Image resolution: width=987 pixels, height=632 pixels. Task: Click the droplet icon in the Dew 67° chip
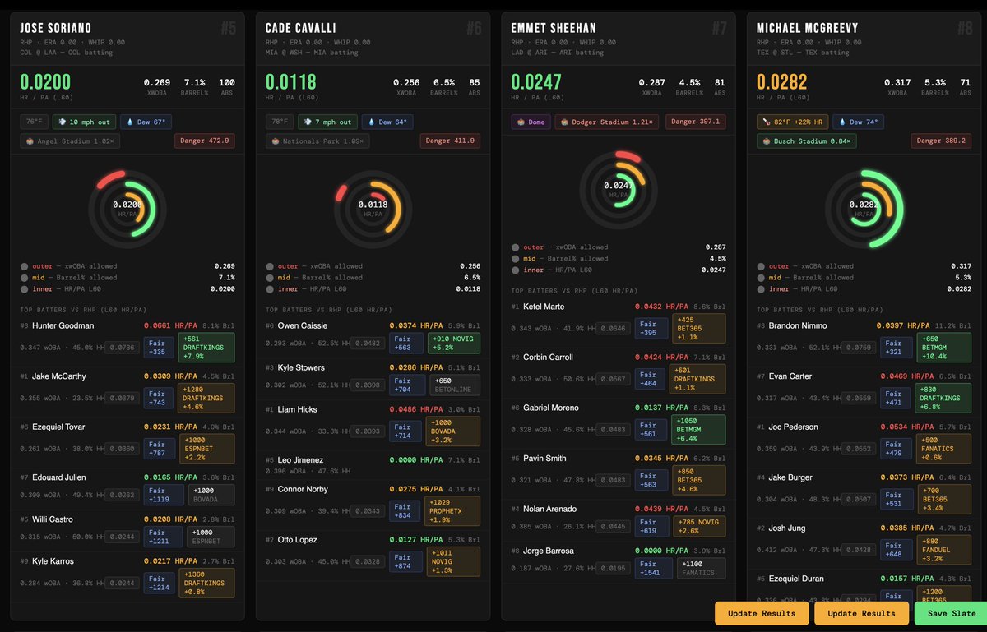[x=129, y=122]
